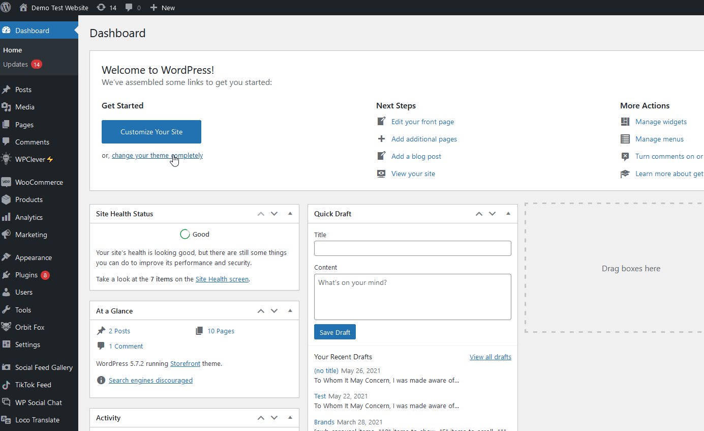The width and height of the screenshot is (704, 431).
Task: Click the Demo Test Website site name
Action: [60, 8]
